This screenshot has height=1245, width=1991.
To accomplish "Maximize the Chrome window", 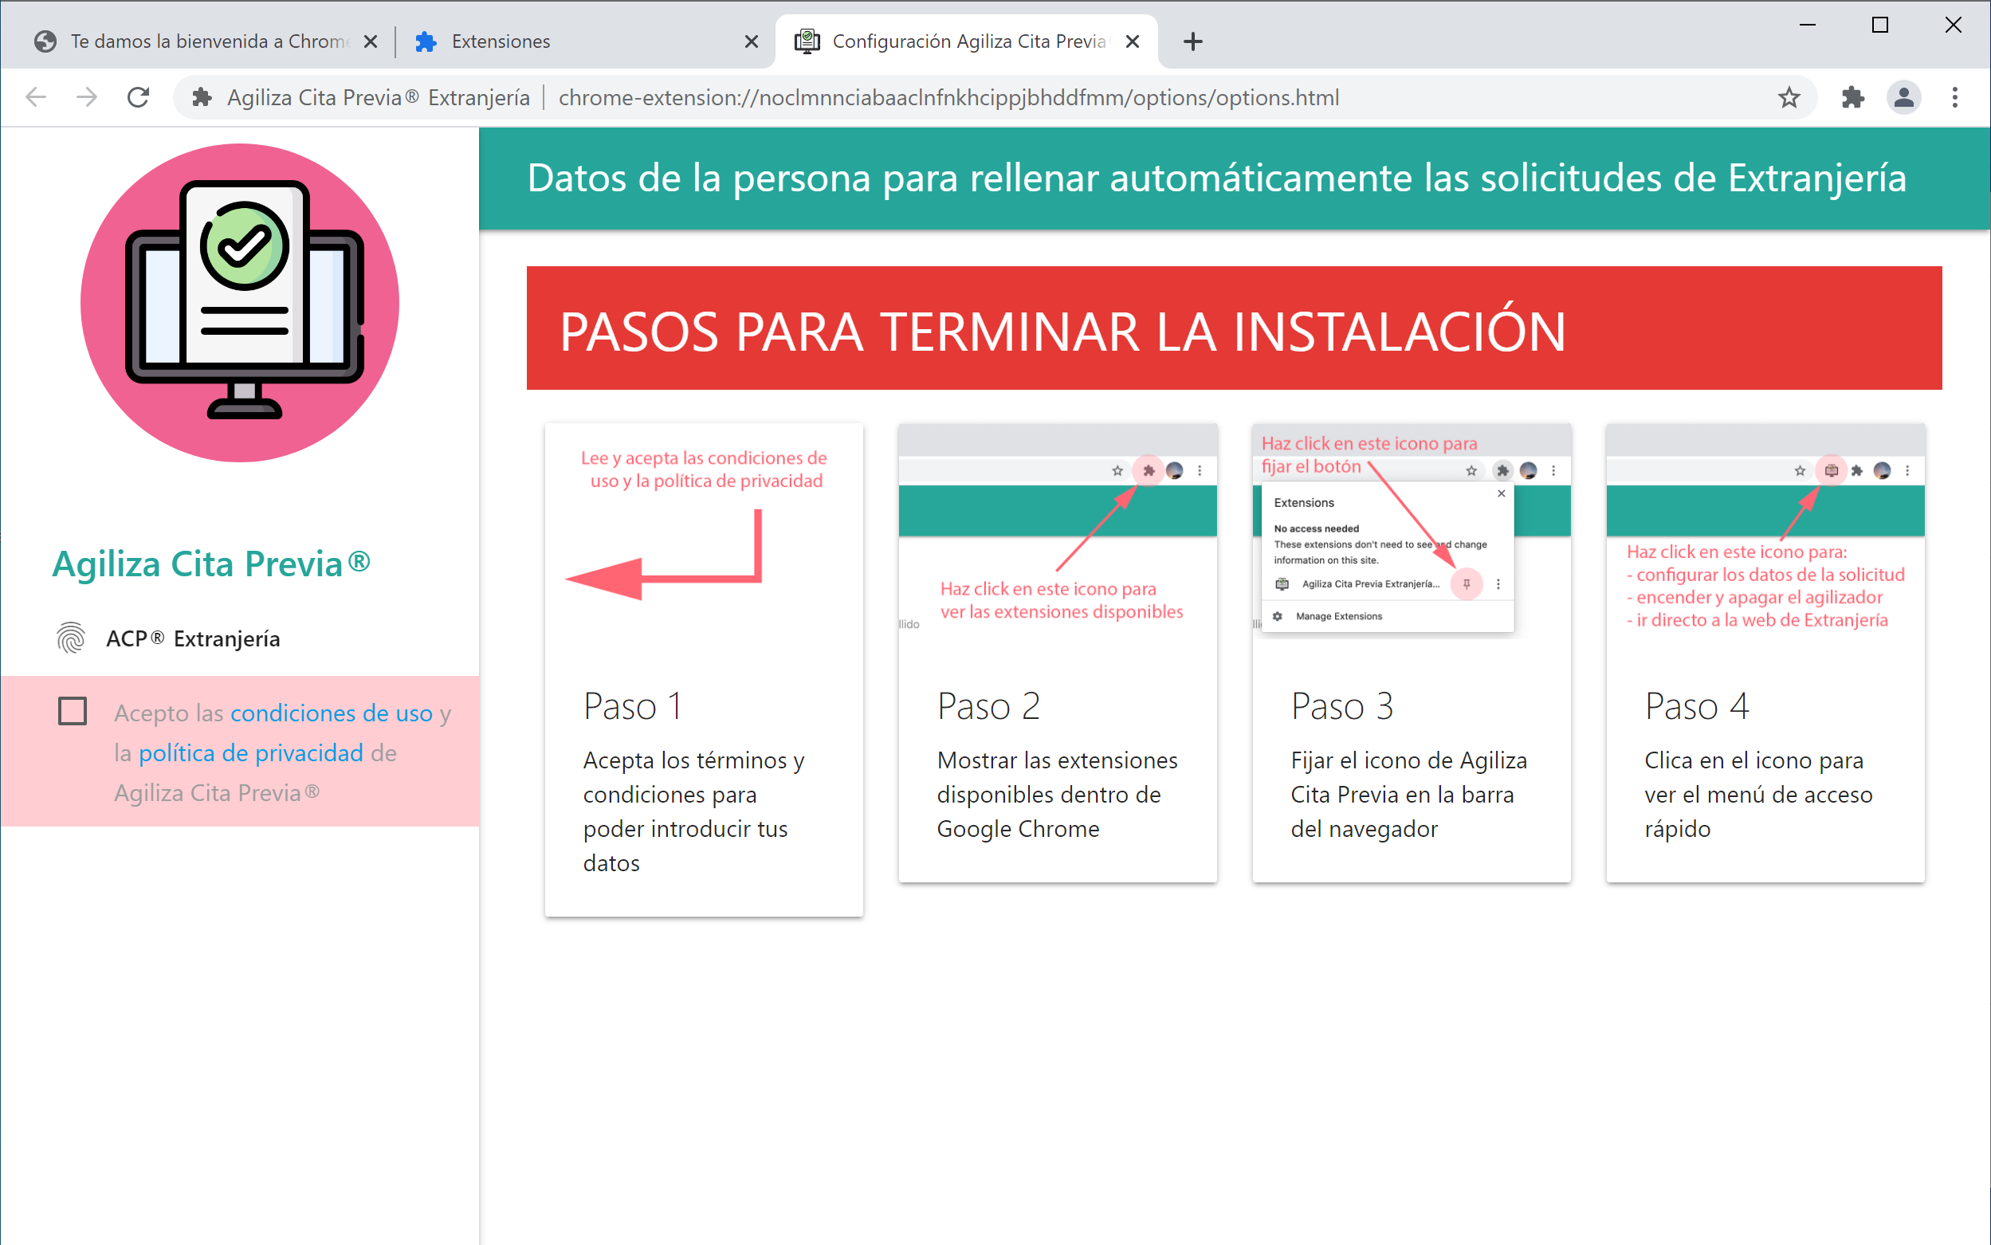I will click(x=1880, y=26).
